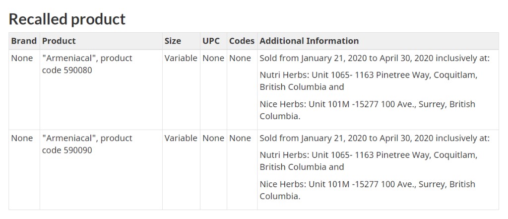Click UPC None in first row

(213, 59)
